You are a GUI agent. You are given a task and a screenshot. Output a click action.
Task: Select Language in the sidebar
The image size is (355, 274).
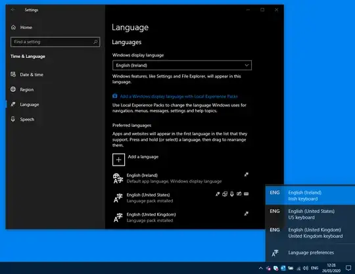[x=25, y=104]
